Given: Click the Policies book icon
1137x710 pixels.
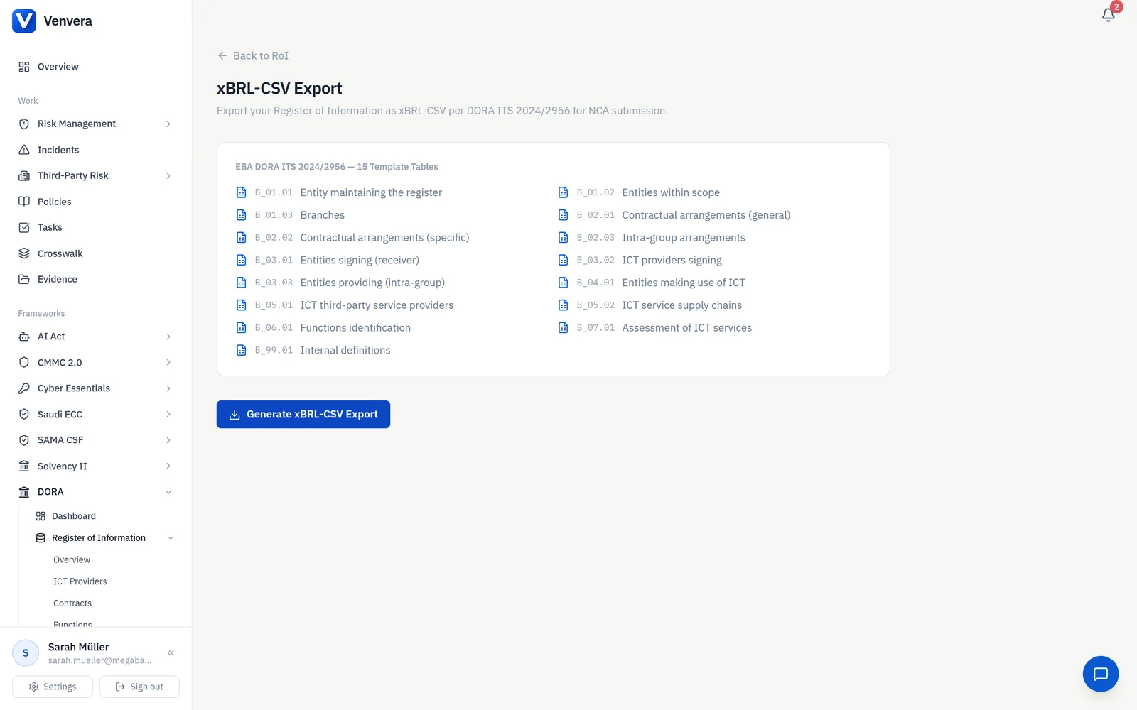Looking at the screenshot, I should click(x=24, y=202).
